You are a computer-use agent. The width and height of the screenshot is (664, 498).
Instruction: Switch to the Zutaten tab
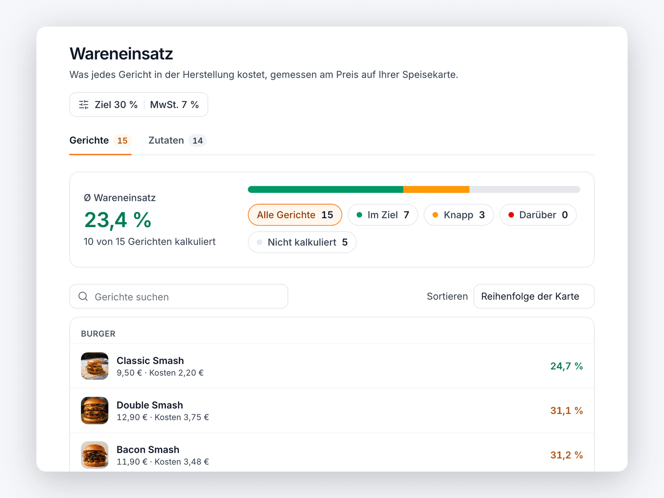177,140
